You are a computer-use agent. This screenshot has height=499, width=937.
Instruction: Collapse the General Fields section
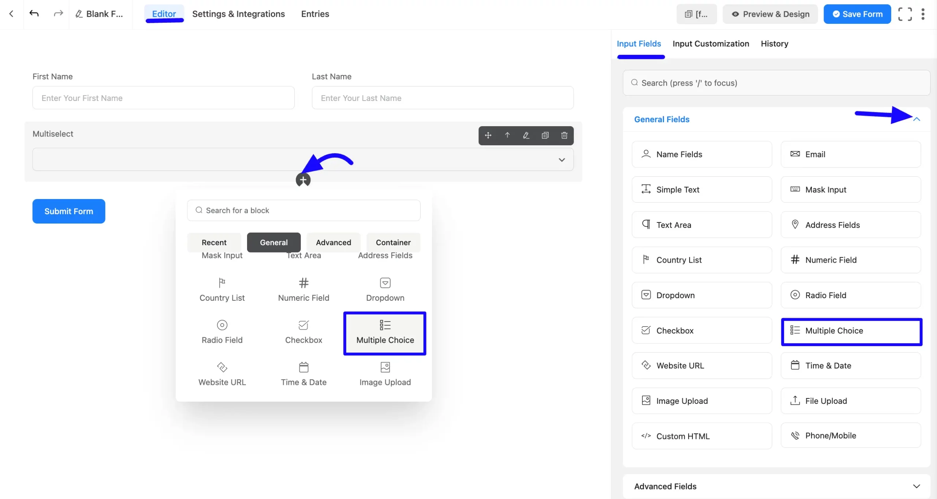click(x=916, y=119)
